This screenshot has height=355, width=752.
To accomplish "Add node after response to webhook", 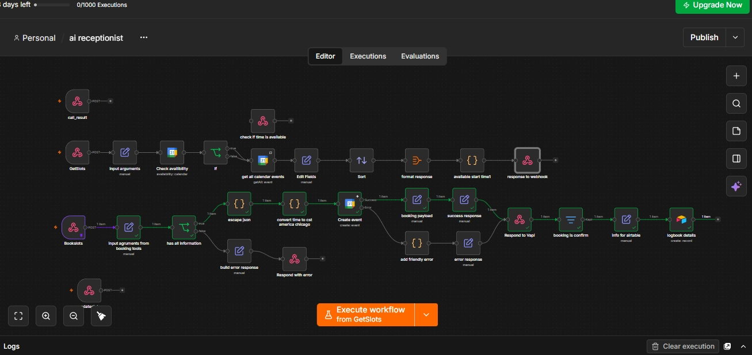I will tap(555, 160).
